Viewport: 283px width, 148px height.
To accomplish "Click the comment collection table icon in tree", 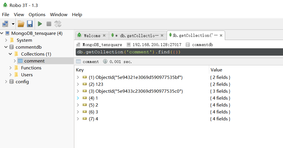I will tap(20, 61).
